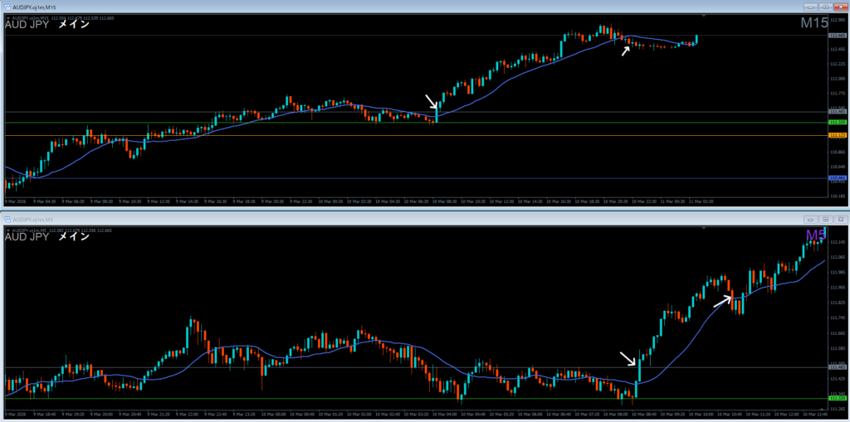The height and width of the screenshot is (422, 850).
Task: Select the green 111.320 price label in the M15 chart
Action: [837, 123]
